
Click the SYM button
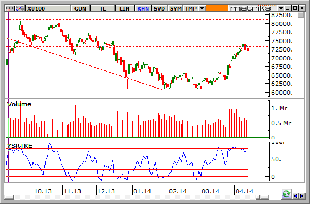[x=176, y=8]
